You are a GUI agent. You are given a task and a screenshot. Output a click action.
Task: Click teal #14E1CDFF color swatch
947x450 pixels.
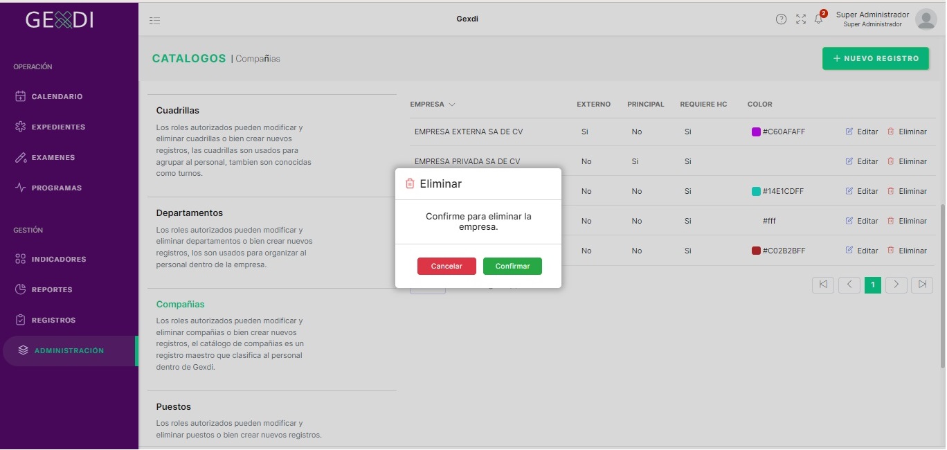[x=756, y=191]
